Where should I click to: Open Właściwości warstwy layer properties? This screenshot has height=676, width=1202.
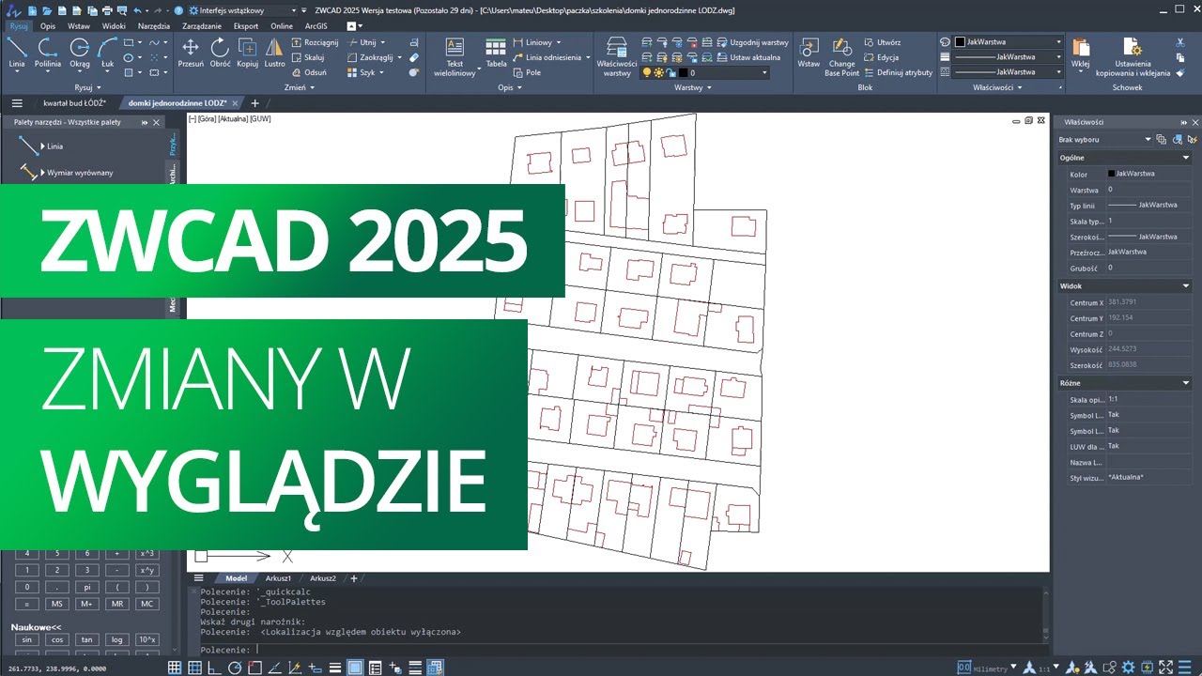click(x=617, y=56)
